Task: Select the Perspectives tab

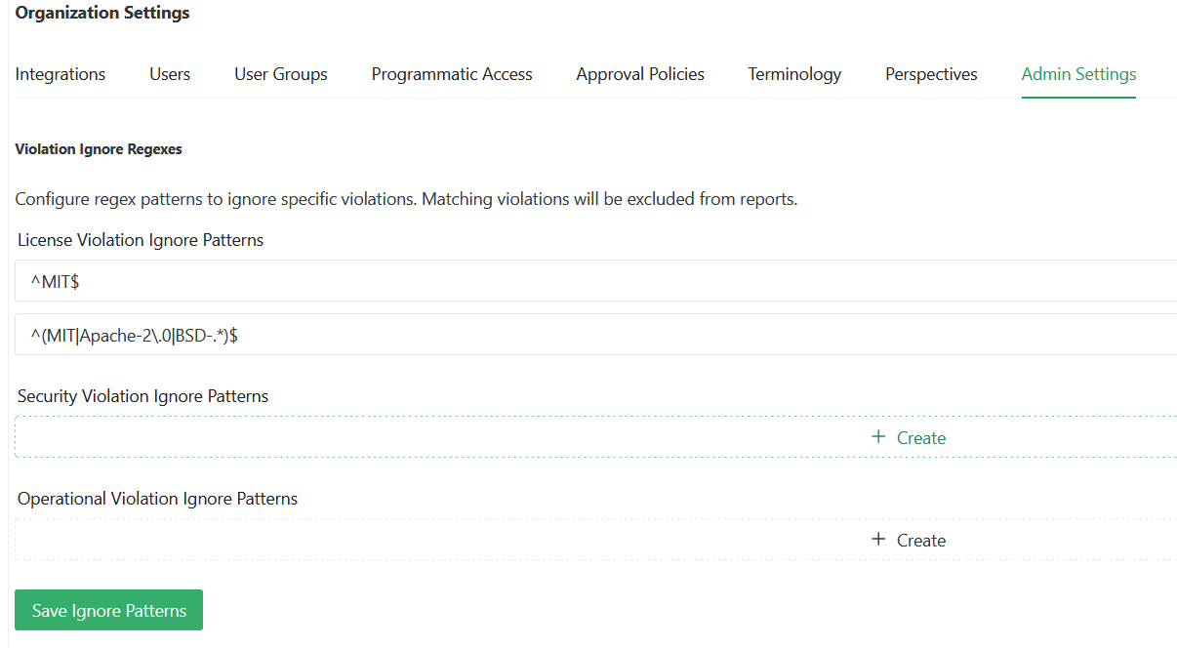Action: click(x=930, y=74)
